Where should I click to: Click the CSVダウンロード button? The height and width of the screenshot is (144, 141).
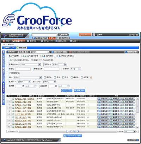(x=73, y=136)
